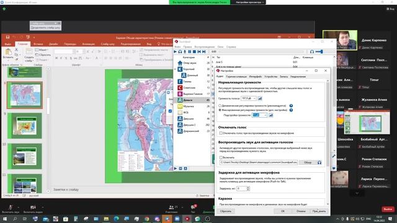Viewport: 397px width, 223px height.
Task: Open Вставка ribbon tab in PowerPoint
Action: click(38, 44)
